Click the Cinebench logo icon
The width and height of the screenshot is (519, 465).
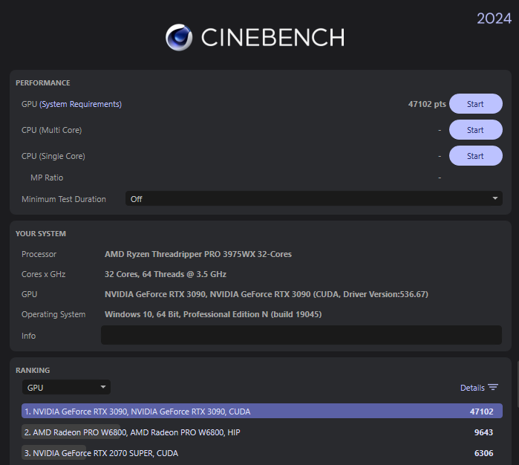coord(179,37)
